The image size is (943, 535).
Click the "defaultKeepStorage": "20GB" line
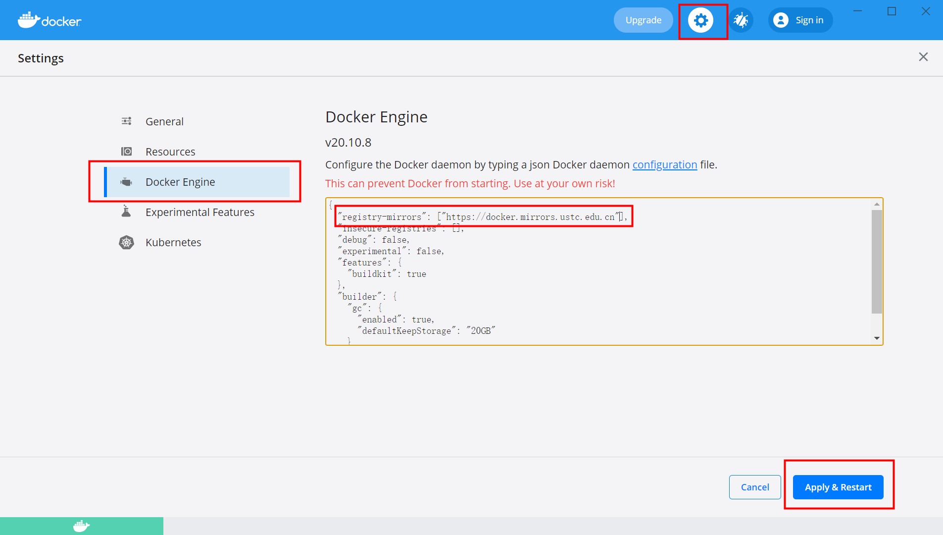[x=426, y=331]
